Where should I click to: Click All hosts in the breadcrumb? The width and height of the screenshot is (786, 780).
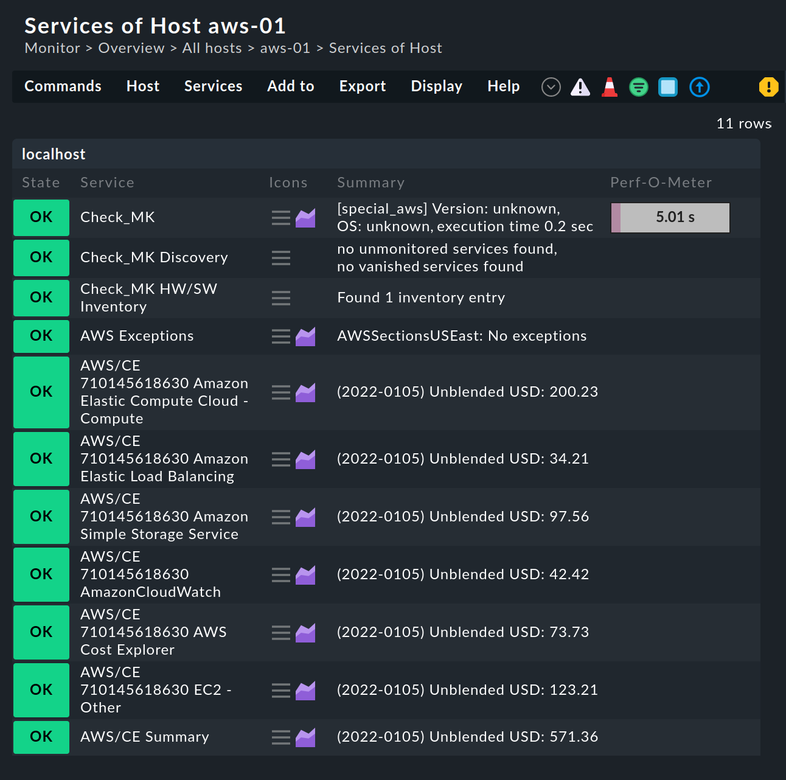click(212, 48)
